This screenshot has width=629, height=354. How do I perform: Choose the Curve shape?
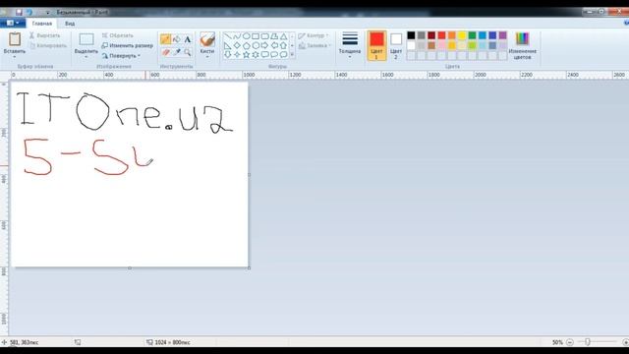point(237,36)
